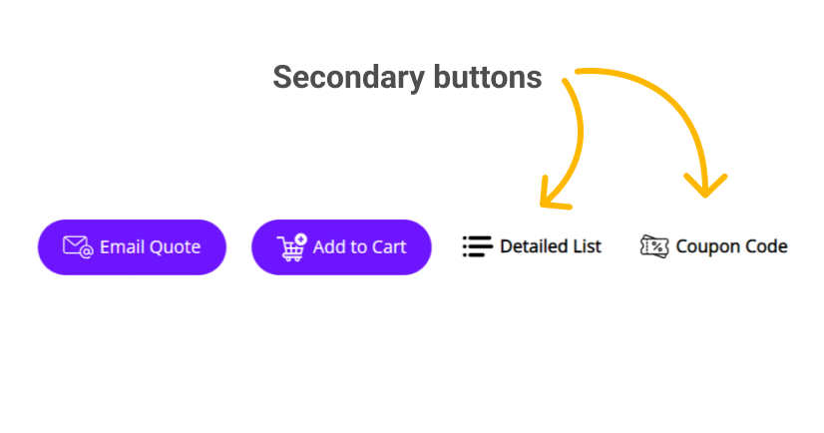Click the Secondary buttons heading
The width and height of the screenshot is (824, 433).
(x=407, y=77)
